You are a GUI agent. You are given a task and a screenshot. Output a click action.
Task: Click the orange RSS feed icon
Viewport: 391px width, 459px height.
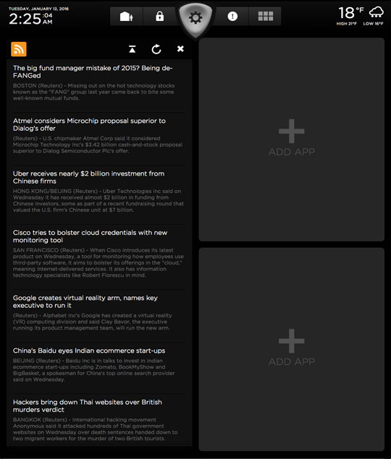tap(19, 49)
